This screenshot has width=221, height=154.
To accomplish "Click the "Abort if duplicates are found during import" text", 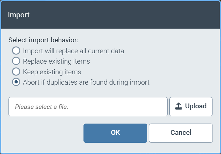I will click(86, 82).
